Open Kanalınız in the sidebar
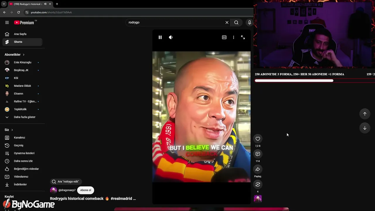 22,138
